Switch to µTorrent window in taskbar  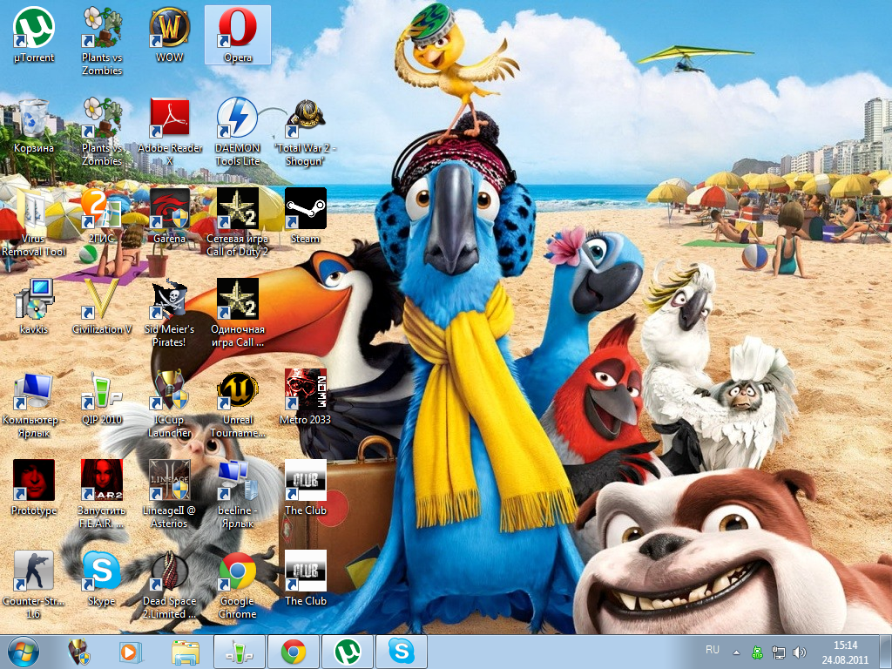pyautogui.click(x=348, y=652)
